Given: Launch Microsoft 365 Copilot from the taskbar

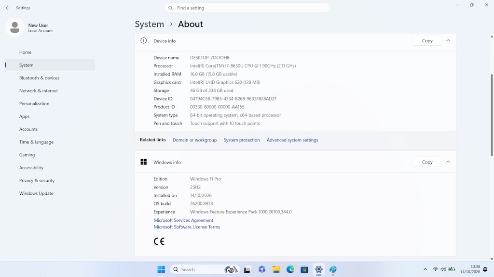Looking at the screenshot, I should click(x=262, y=269).
